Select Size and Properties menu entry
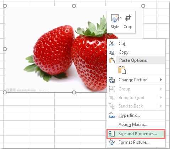 136,134
